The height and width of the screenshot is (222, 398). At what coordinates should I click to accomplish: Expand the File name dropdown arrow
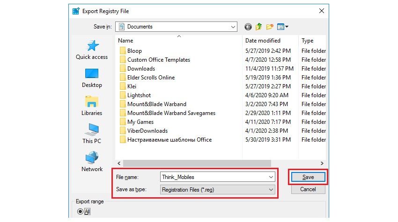[271, 177]
